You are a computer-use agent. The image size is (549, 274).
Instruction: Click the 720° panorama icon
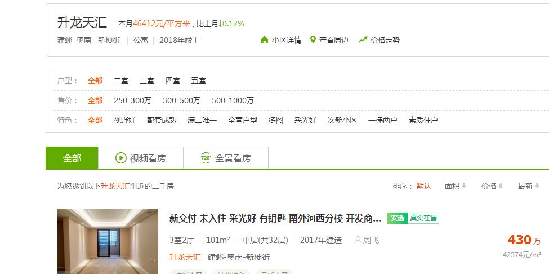(206, 158)
